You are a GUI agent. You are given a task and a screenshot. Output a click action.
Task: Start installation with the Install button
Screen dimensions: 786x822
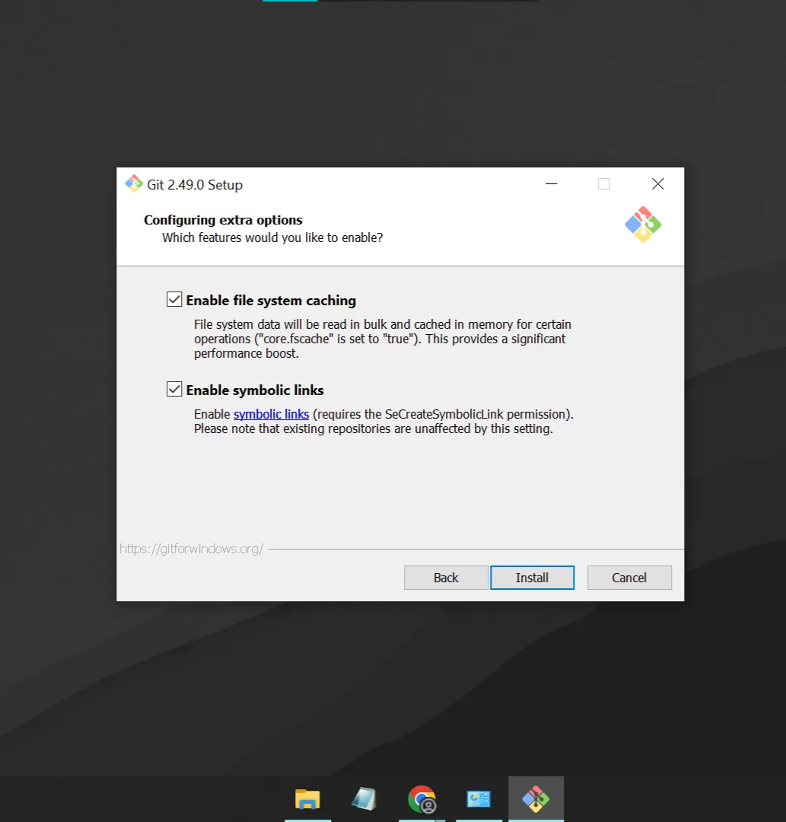coord(533,578)
